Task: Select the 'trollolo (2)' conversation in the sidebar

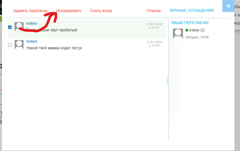Action: click(197, 30)
